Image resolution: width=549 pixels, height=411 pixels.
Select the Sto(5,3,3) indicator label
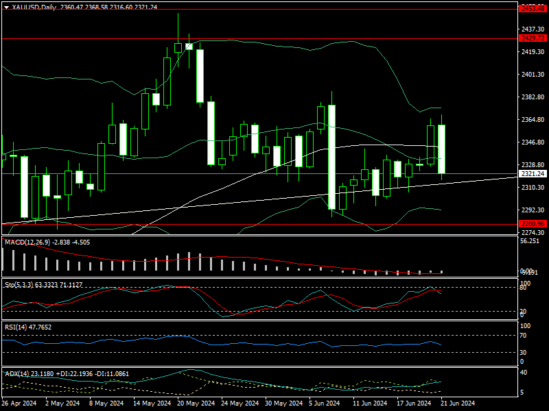coord(19,284)
